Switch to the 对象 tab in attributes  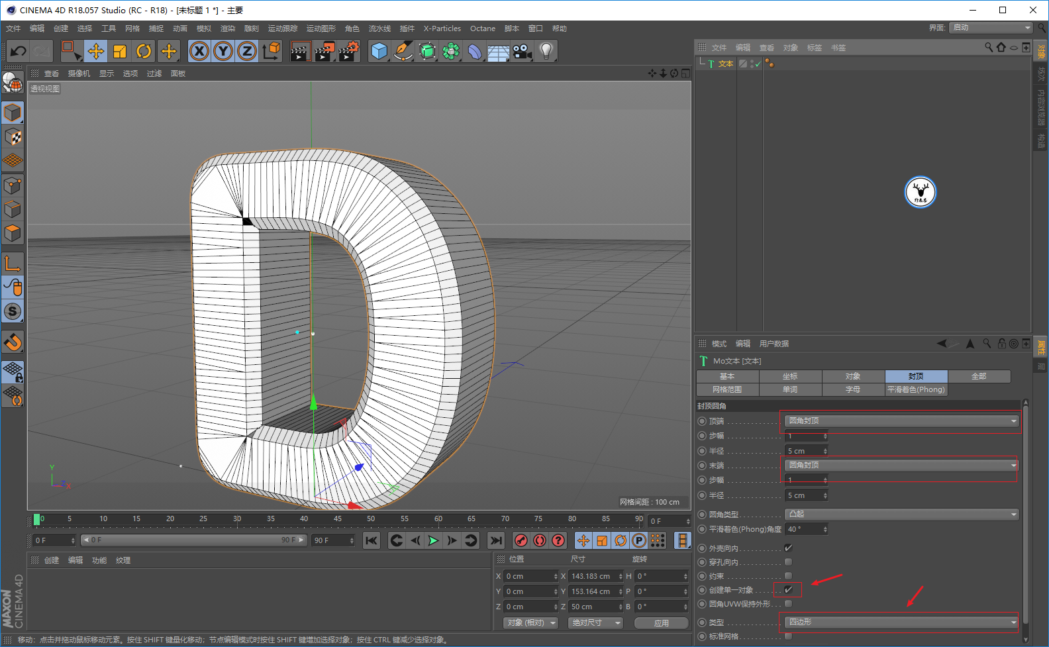[x=853, y=376]
